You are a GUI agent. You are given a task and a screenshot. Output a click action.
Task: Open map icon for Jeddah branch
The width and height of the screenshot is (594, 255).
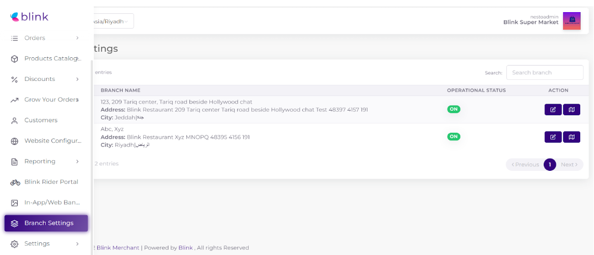click(x=571, y=110)
